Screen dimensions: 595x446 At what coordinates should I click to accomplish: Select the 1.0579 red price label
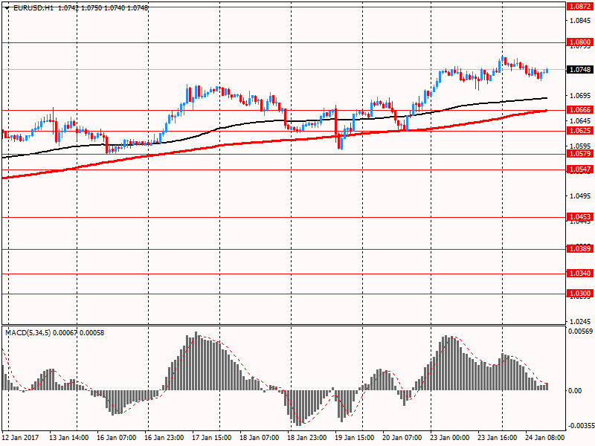pos(579,154)
